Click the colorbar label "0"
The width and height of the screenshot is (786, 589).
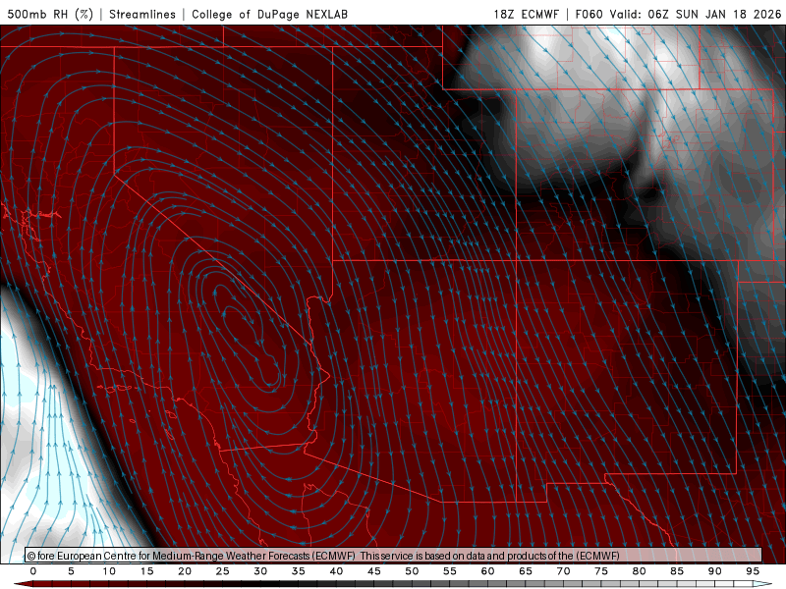(x=33, y=571)
